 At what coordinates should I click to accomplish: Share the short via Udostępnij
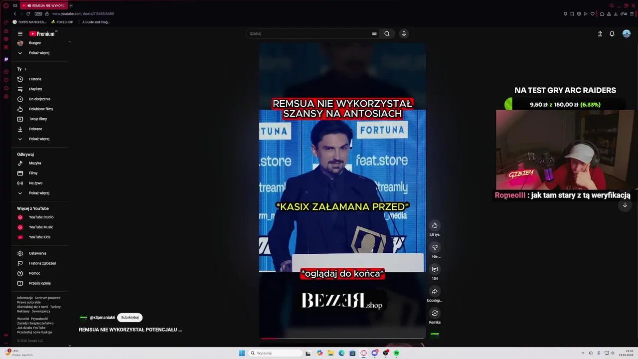point(435,291)
